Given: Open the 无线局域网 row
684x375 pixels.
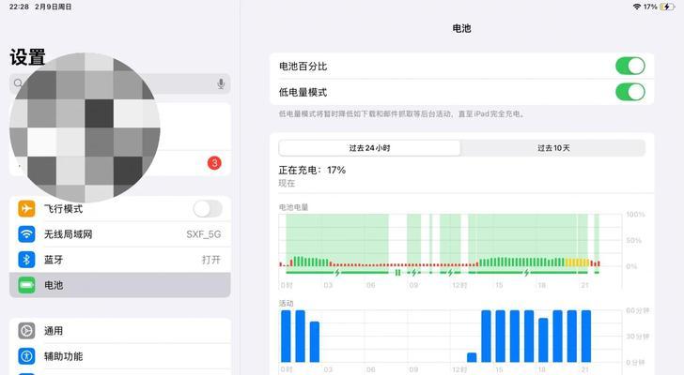Looking at the screenshot, I should click(x=120, y=234).
